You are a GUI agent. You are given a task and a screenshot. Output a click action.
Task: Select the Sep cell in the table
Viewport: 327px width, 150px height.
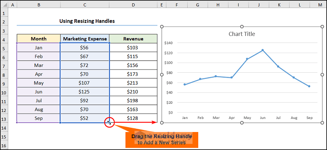coord(38,118)
